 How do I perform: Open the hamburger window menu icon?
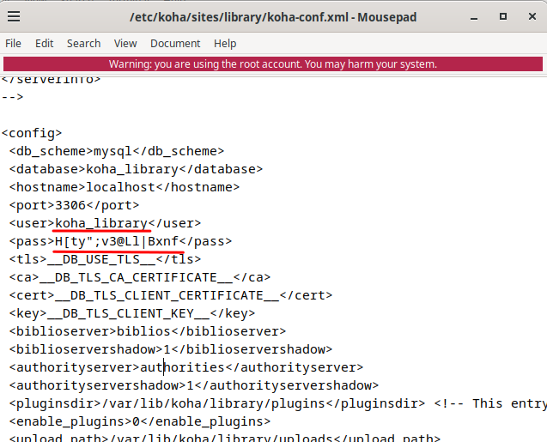coord(14,16)
